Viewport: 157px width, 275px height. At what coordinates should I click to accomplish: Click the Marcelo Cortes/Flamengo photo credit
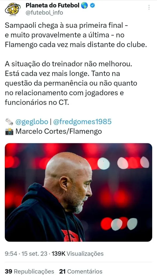59,131
